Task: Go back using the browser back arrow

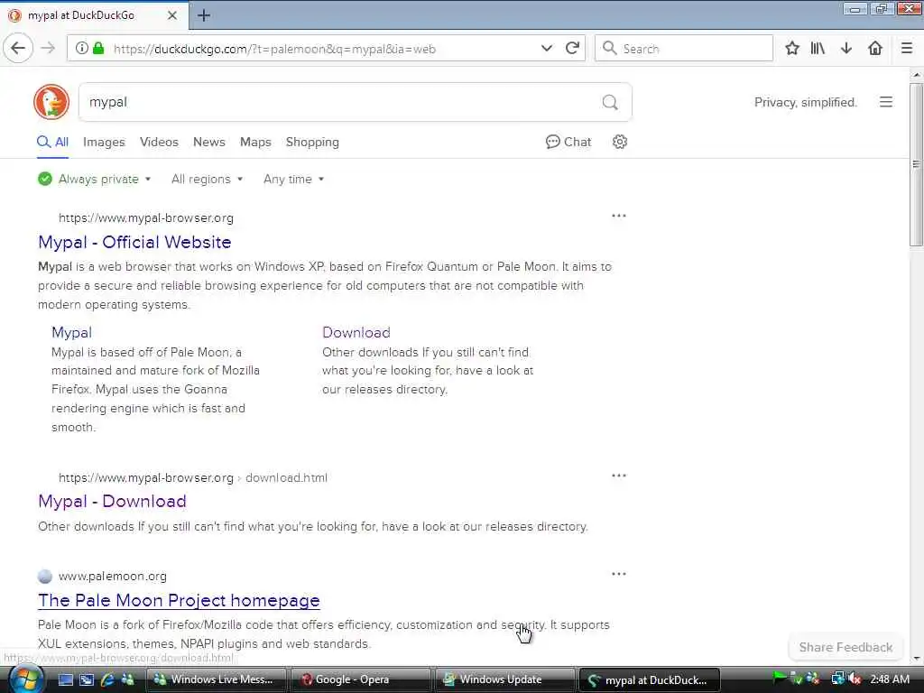Action: click(18, 49)
